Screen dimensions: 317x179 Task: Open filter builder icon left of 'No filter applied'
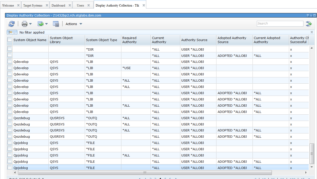click(x=12, y=32)
